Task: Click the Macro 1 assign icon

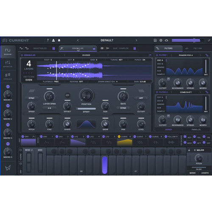Action: (x=8, y=86)
